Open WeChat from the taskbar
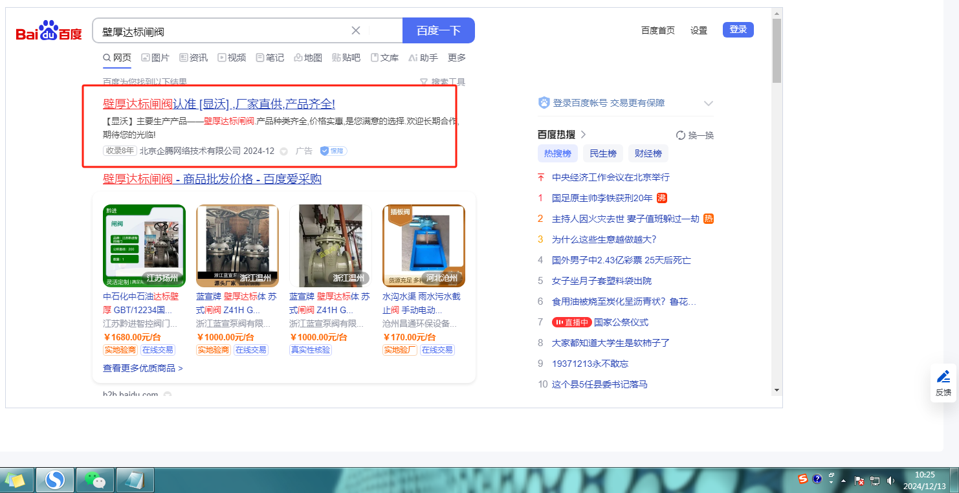Screen dimensions: 959x493 point(95,480)
